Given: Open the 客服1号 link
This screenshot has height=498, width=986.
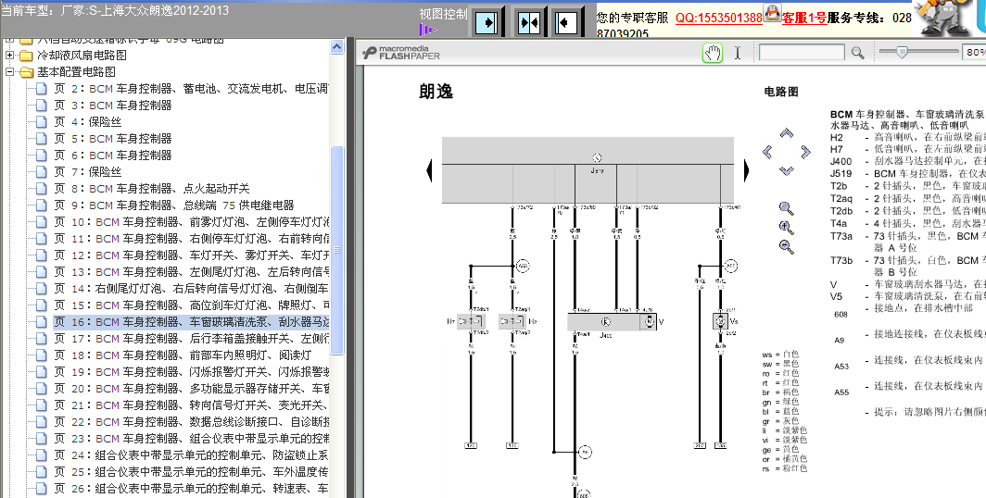Looking at the screenshot, I should [x=804, y=18].
